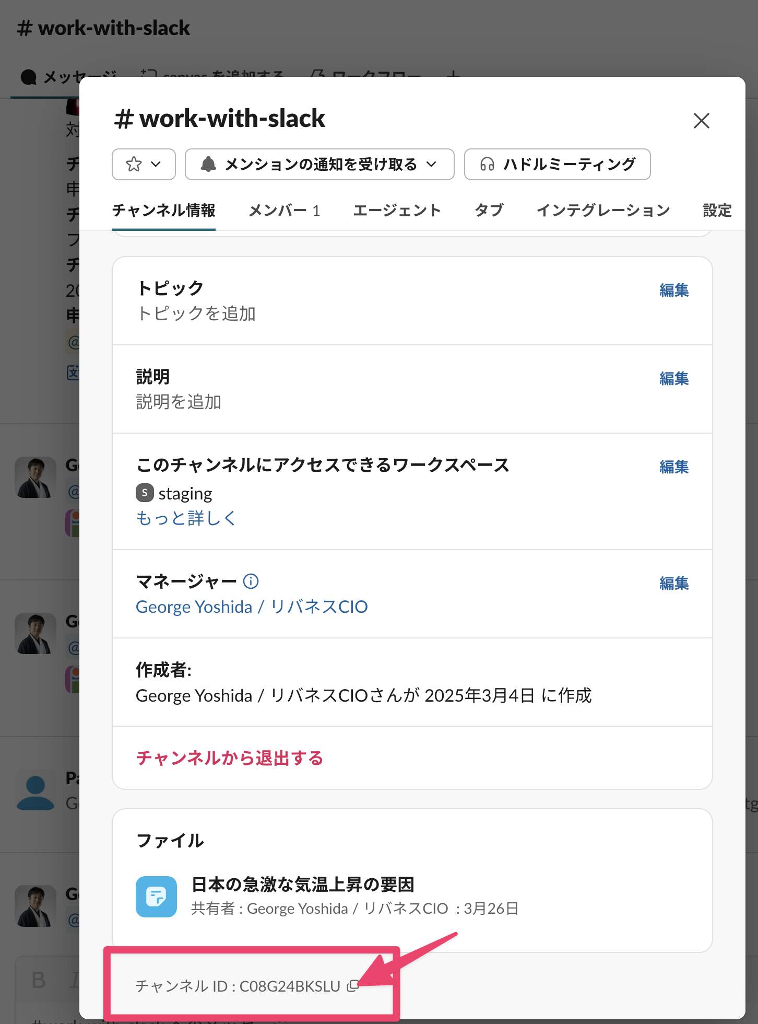The image size is (758, 1024).
Task: Edit workspaces with channel access
Action: (x=674, y=467)
